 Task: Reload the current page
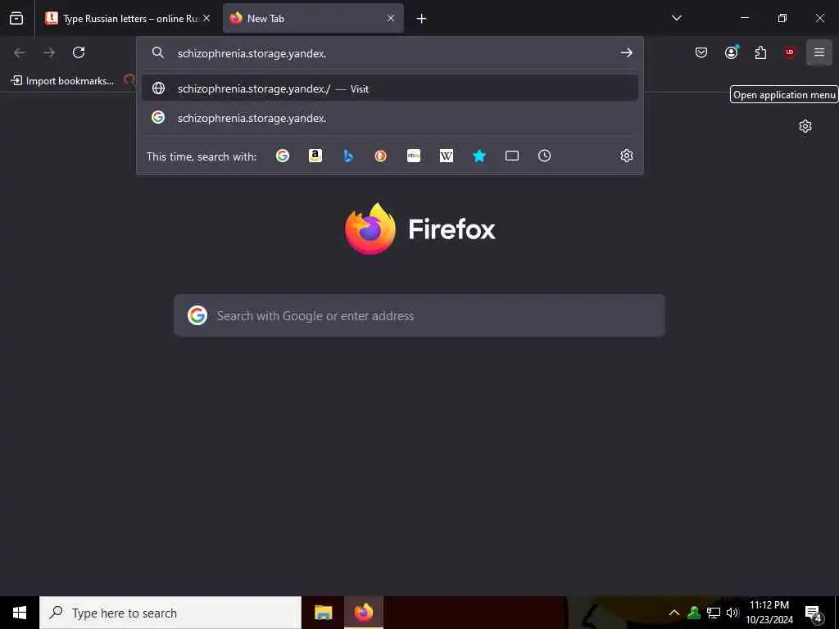(79, 52)
